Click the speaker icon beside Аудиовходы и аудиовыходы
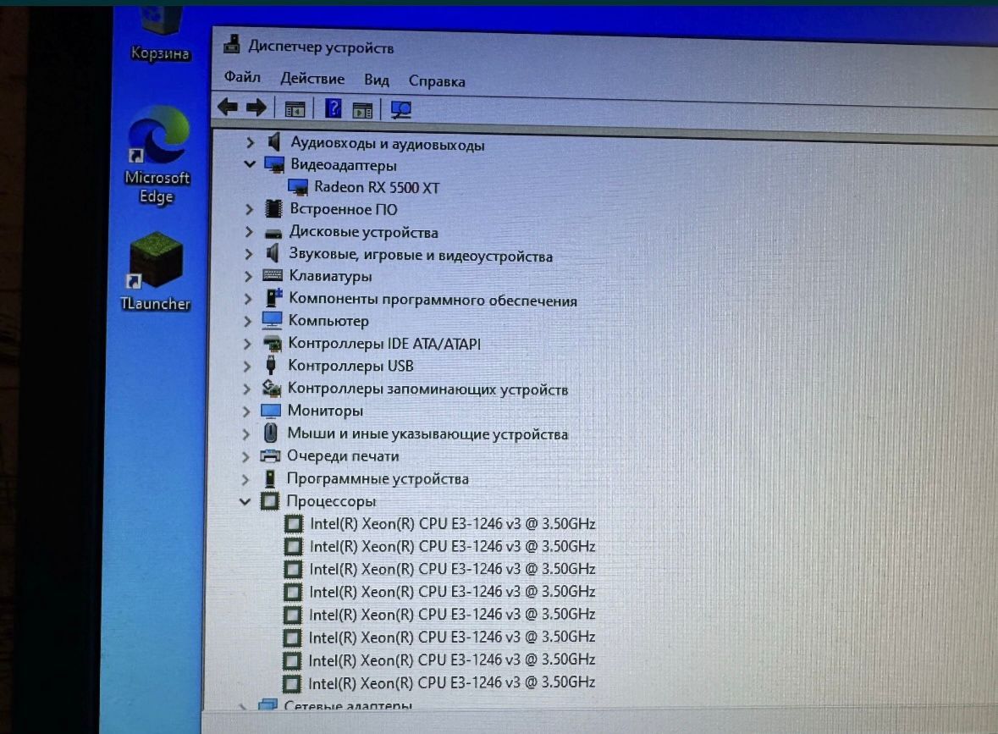Screen dimensions: 998x734 tap(273, 142)
